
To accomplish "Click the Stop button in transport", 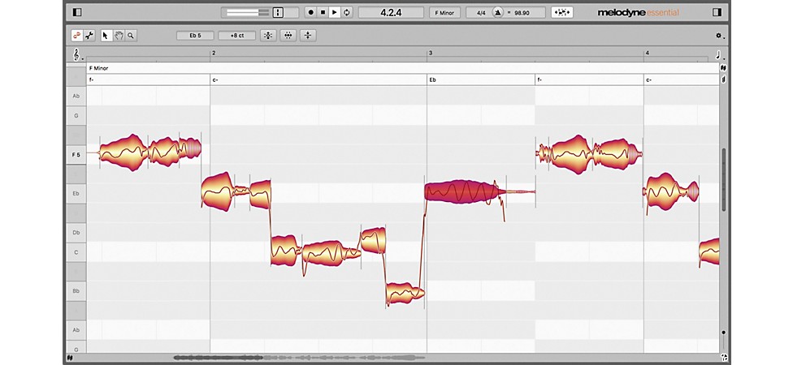I will coord(323,12).
